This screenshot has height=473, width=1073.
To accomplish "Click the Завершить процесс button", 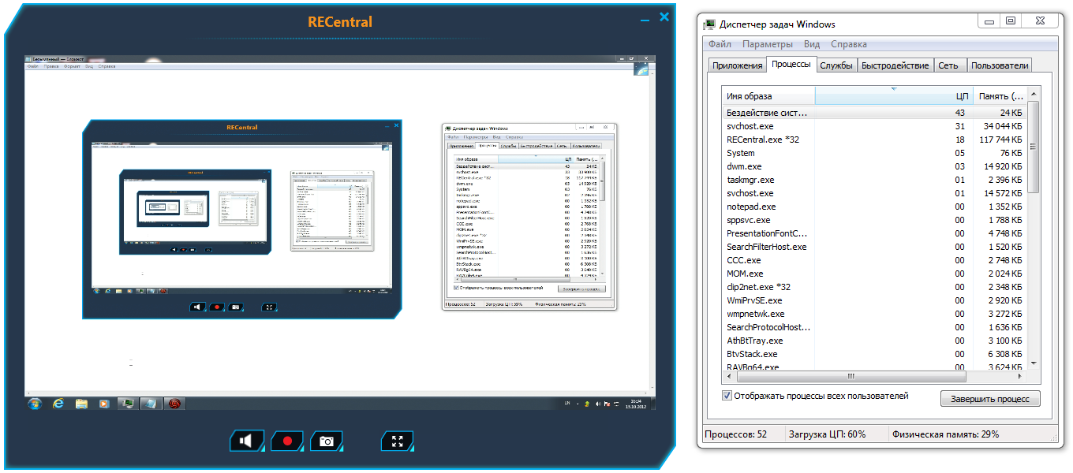I will pos(990,399).
